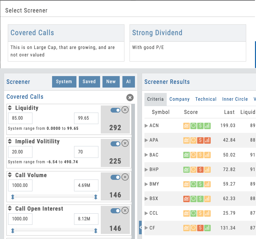The width and height of the screenshot is (256, 239).
Task: Expand the ACN row details
Action: click(146, 126)
